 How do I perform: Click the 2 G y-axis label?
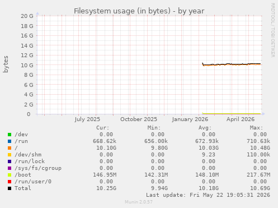[x=29, y=104]
